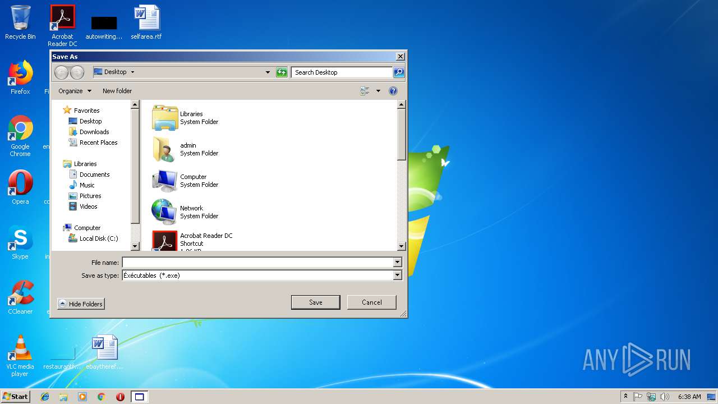The width and height of the screenshot is (718, 404).
Task: Open Internet Explorer from the taskbar
Action: point(45,397)
